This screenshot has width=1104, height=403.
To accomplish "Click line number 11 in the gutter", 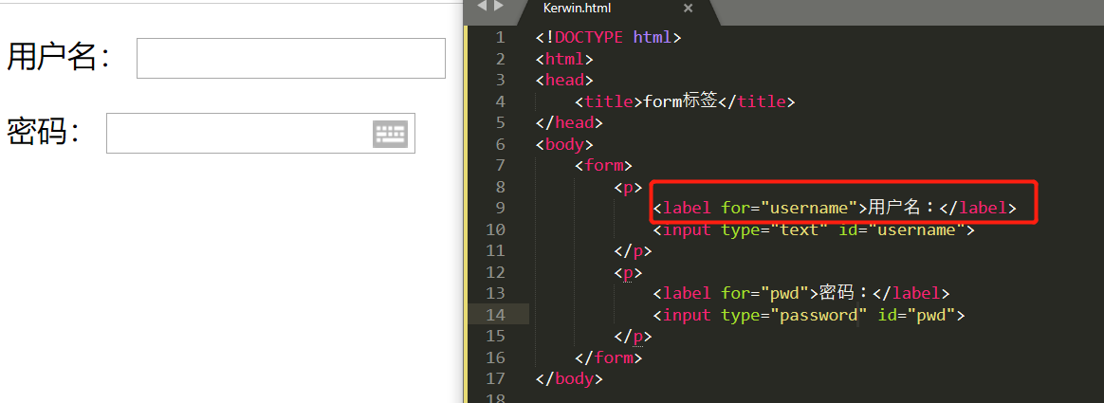I will pos(496,251).
